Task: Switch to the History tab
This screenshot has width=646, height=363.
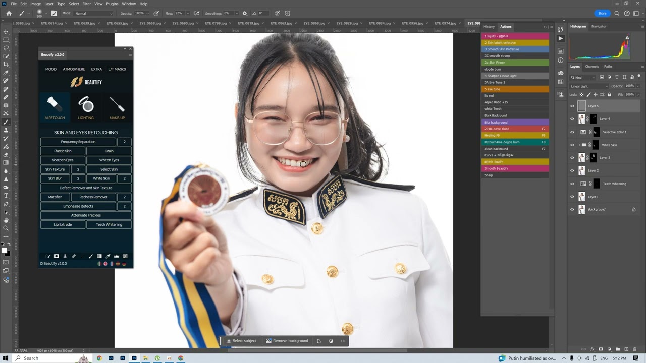Action: 489,26
